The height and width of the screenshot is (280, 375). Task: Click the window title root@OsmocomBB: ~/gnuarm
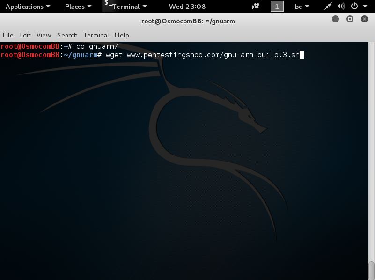click(x=188, y=21)
